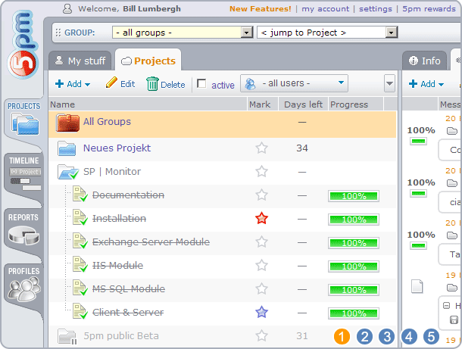Screen dimensions: 462x349
Task: Toggle star mark for Neues Projekt
Action: click(261, 148)
